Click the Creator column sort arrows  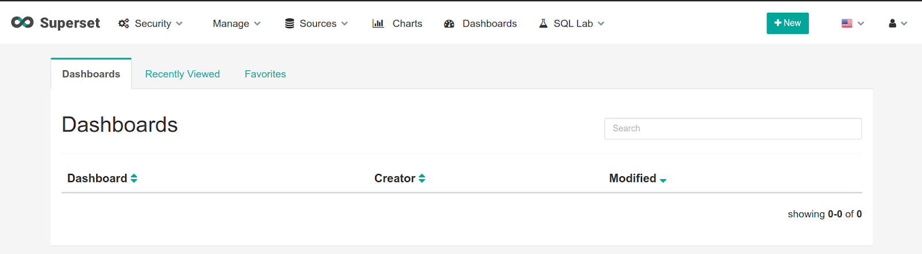pyautogui.click(x=422, y=179)
